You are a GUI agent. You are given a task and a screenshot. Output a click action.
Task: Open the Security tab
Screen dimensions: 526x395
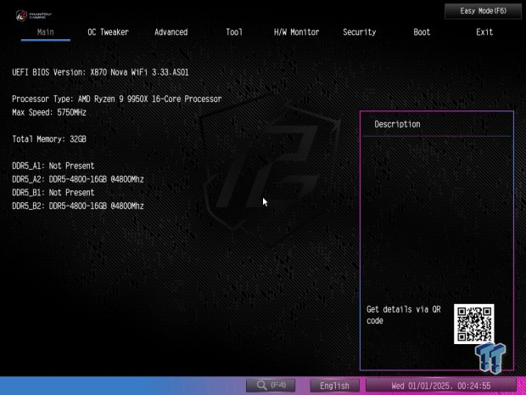pos(359,32)
